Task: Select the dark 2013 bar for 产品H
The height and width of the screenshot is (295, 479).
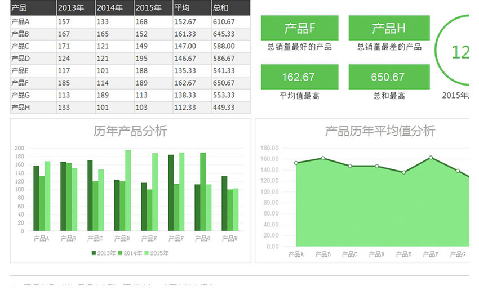Action: (224, 203)
